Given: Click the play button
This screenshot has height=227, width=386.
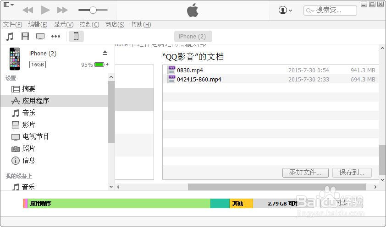Looking at the screenshot, I should coord(45,10).
